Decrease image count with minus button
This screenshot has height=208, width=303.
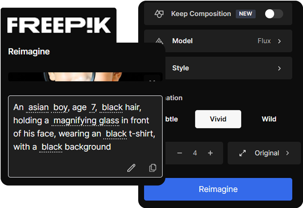click(x=179, y=153)
